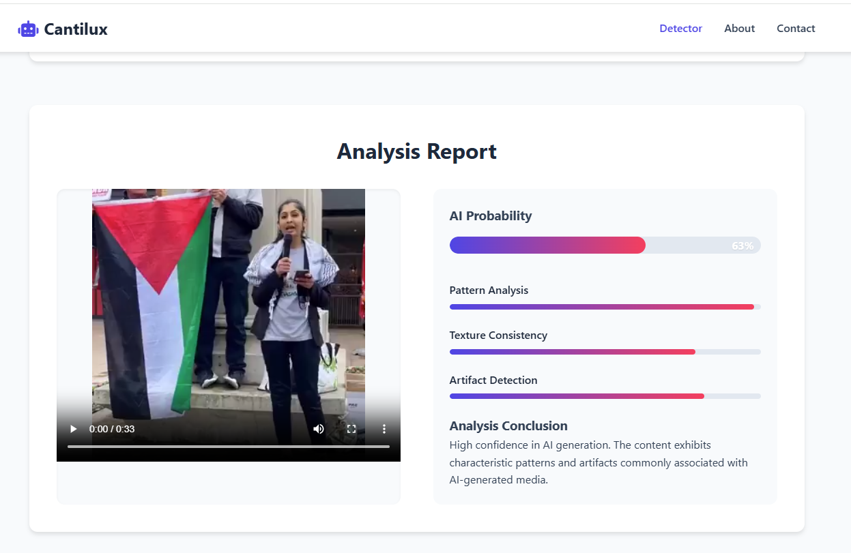Open the Contact nav link

pyautogui.click(x=796, y=29)
